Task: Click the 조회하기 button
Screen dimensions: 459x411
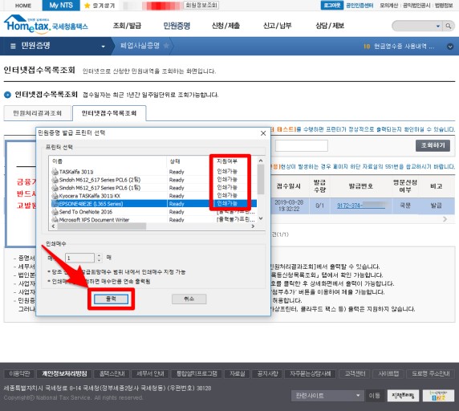Action: click(433, 145)
